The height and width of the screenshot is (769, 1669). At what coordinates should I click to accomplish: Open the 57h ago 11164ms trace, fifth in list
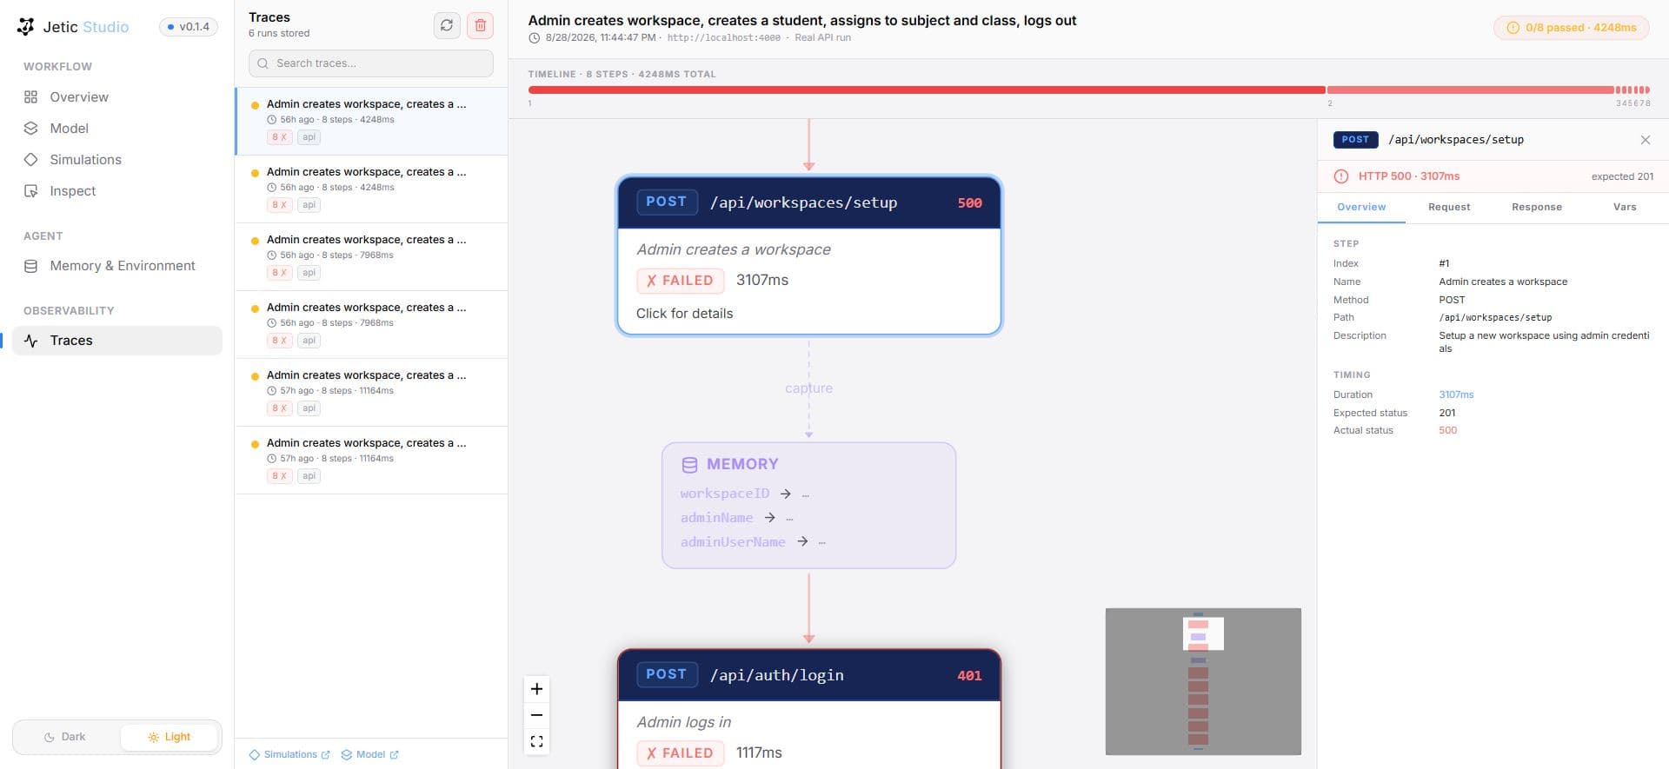[371, 392]
